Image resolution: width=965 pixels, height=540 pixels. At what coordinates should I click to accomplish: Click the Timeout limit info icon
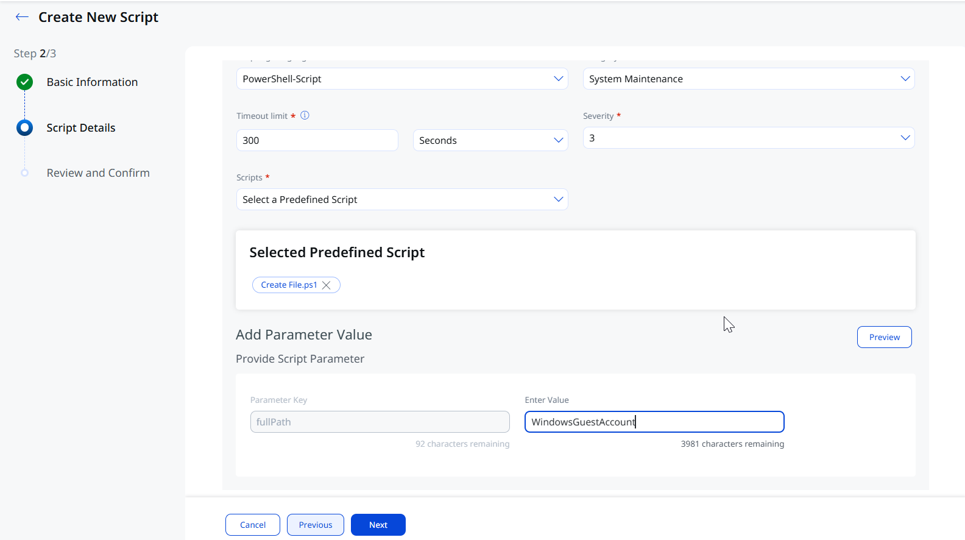click(x=305, y=115)
